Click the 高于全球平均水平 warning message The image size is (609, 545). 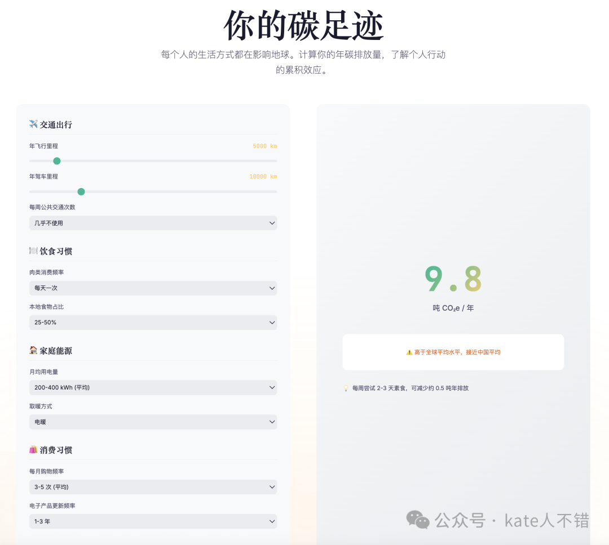click(453, 352)
